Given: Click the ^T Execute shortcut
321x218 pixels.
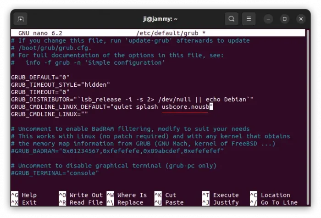Looking at the screenshot, I should (x=220, y=195).
